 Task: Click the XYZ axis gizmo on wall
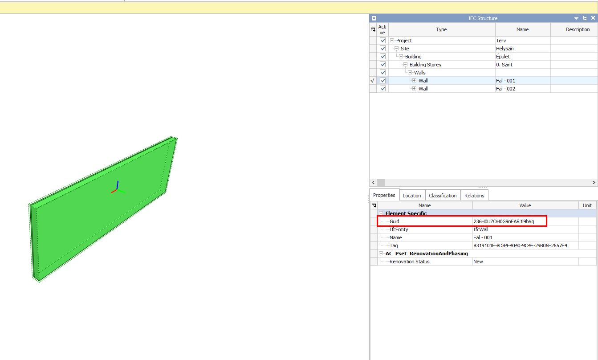pos(118,188)
